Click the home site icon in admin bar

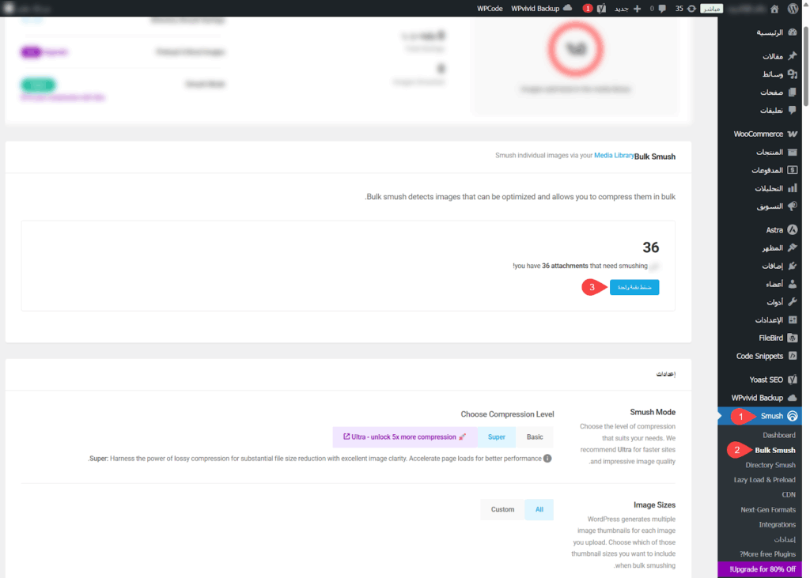click(x=774, y=8)
